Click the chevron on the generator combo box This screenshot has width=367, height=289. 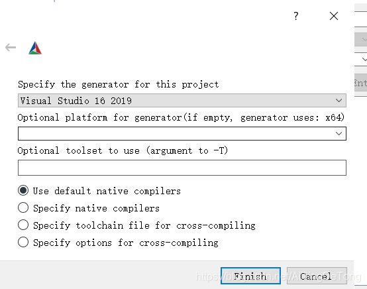pyautogui.click(x=339, y=101)
